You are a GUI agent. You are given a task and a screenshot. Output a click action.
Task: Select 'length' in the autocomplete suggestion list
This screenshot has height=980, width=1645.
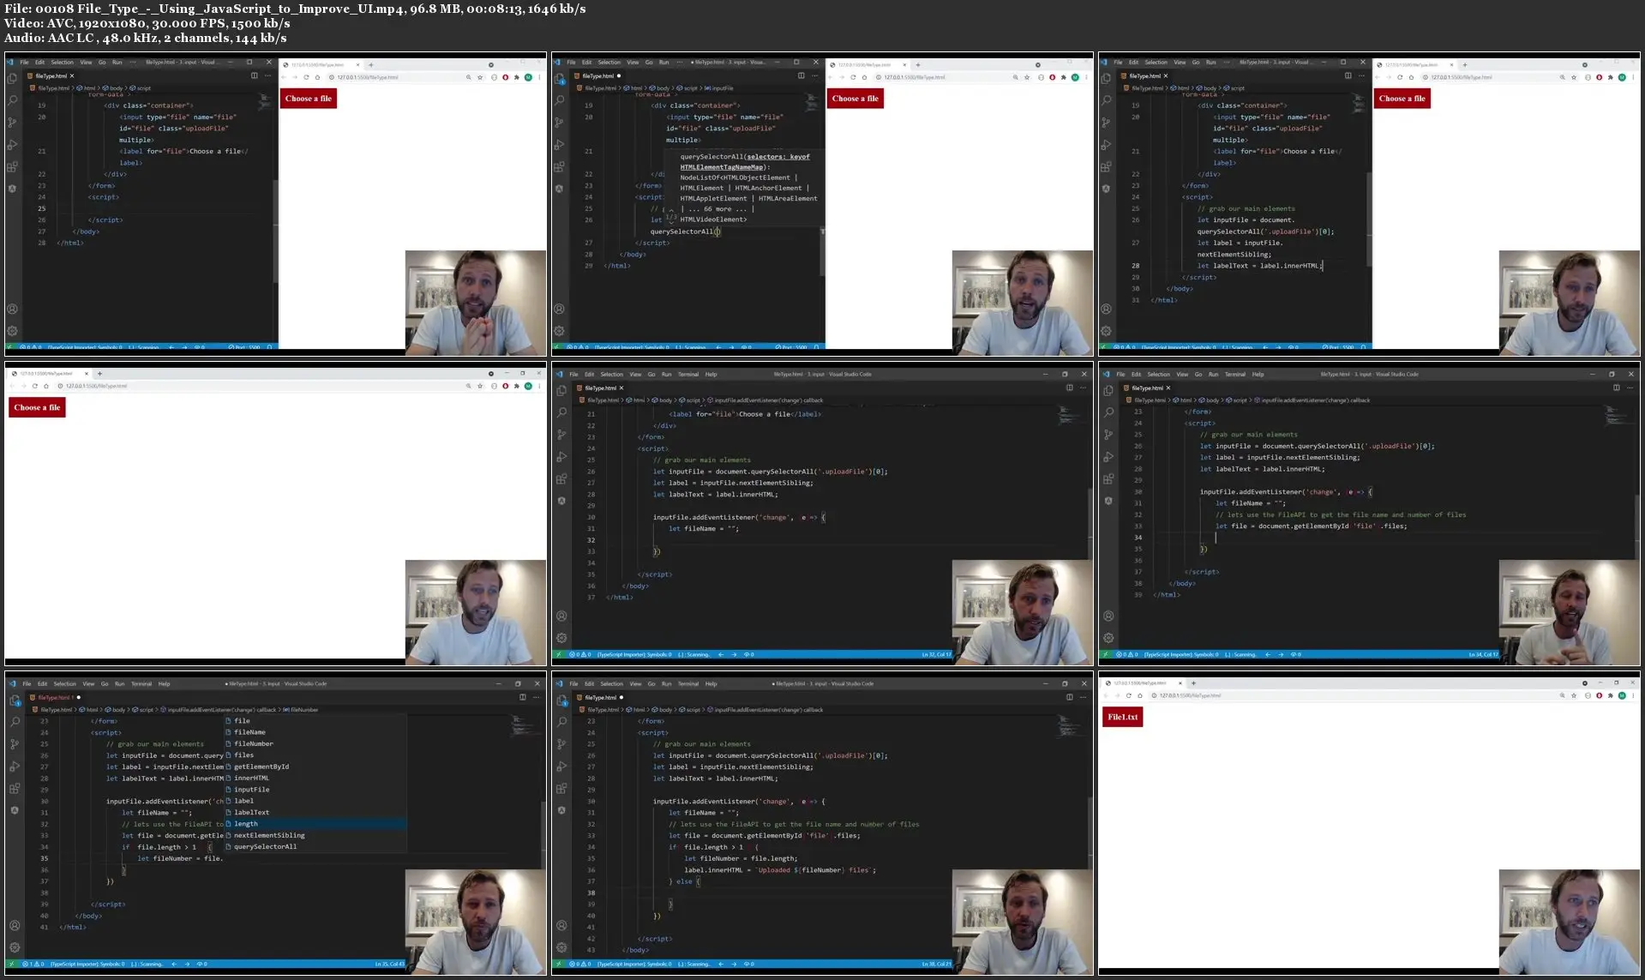point(315,824)
